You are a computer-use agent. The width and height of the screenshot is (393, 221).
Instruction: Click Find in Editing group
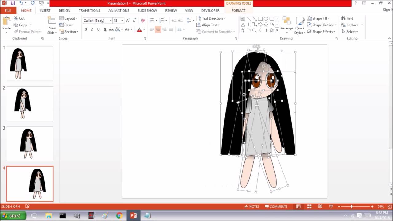tap(347, 18)
